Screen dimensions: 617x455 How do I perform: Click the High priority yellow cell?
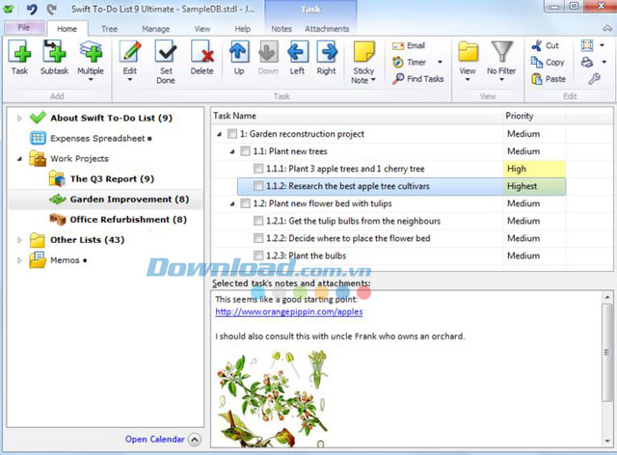click(x=534, y=169)
